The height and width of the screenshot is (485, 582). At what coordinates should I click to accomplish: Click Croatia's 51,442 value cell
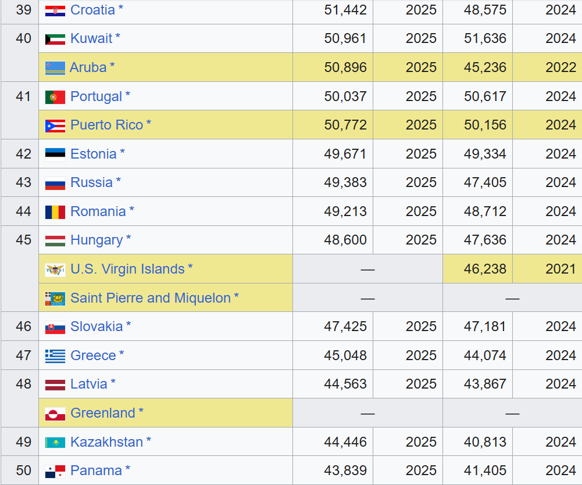coord(345,10)
